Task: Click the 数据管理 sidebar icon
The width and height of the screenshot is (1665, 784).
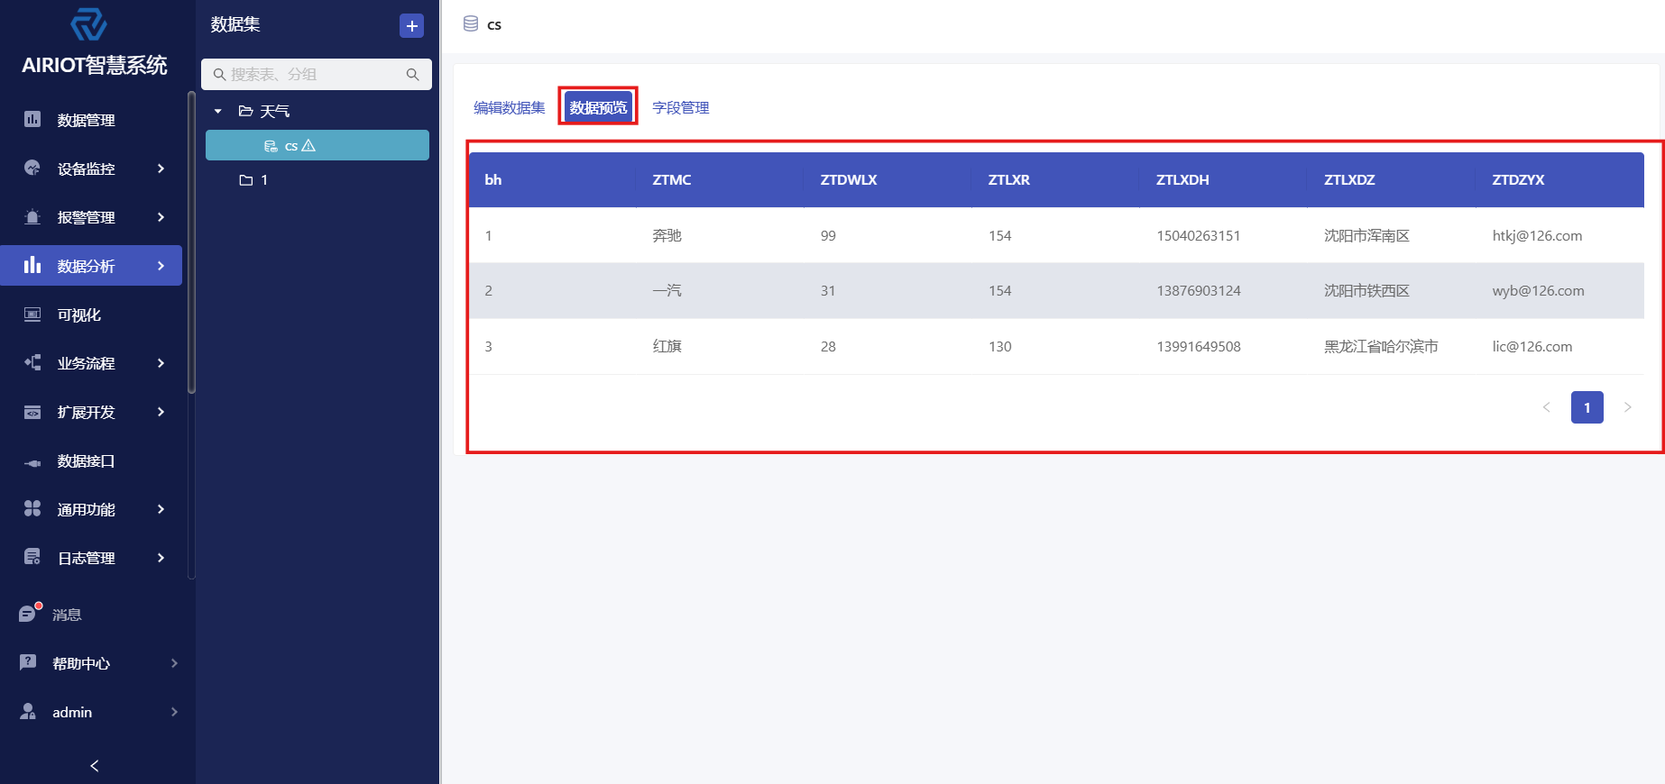Action: tap(32, 119)
